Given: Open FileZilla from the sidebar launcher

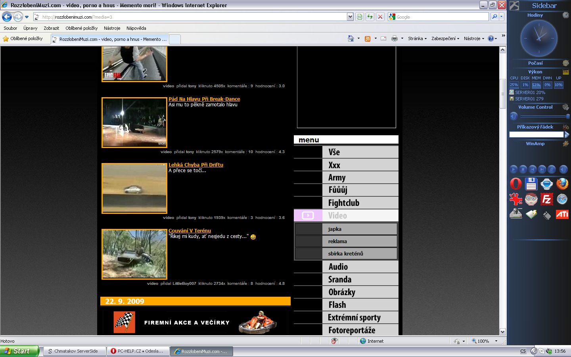Looking at the screenshot, I should tap(546, 199).
